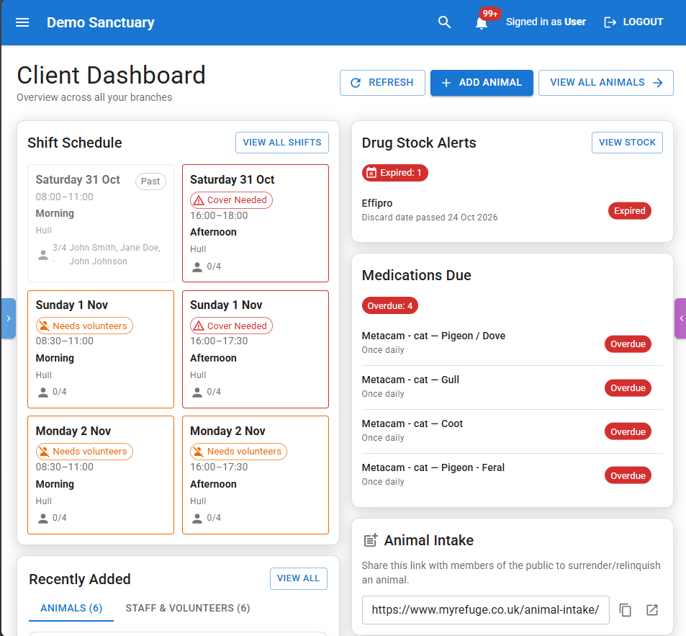
Task: Open Saturday 31 Oct 16:00–18:00 shift card
Action: [x=256, y=223]
